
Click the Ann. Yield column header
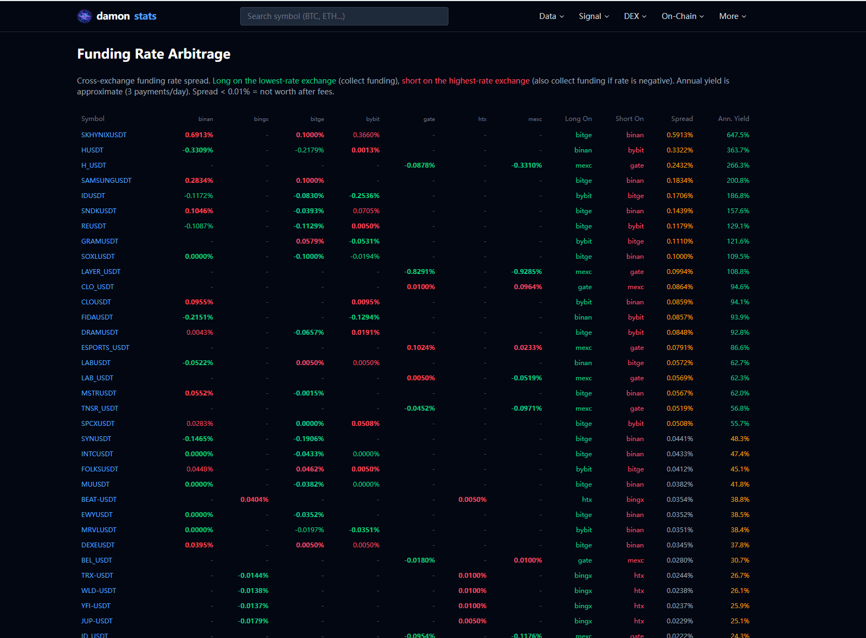pyautogui.click(x=734, y=119)
